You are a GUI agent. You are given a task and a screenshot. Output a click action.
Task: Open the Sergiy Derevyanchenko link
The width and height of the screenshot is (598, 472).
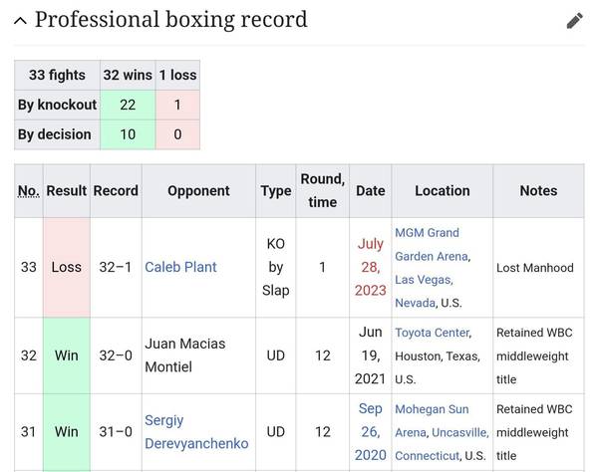pyautogui.click(x=195, y=432)
